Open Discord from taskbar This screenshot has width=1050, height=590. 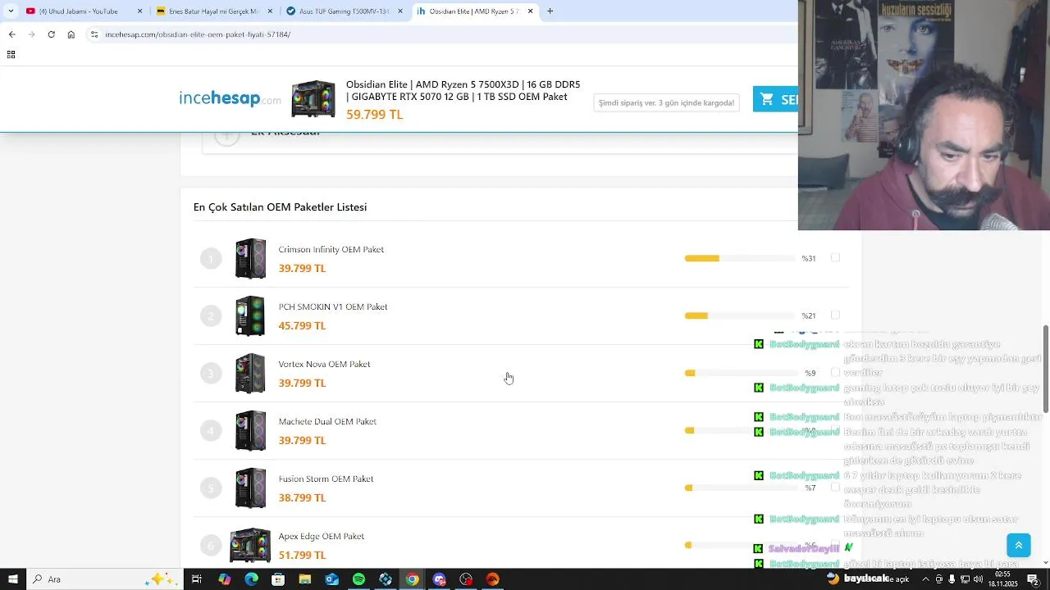coord(439,579)
